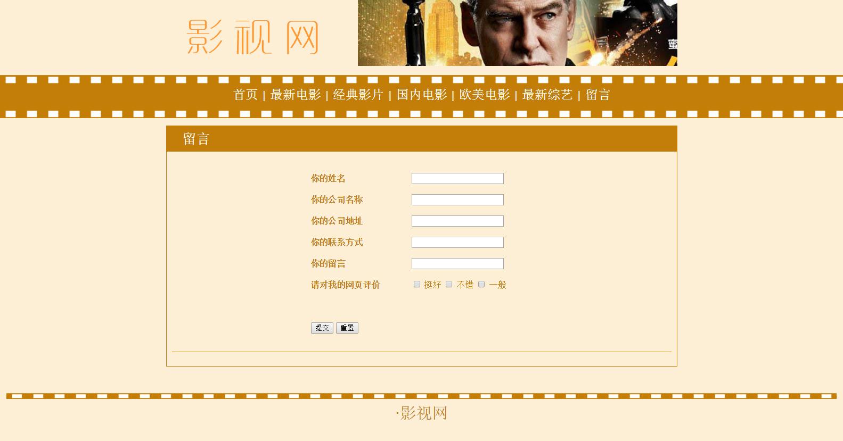Click the 重置 reset button
Viewport: 843px width, 441px height.
tap(347, 328)
